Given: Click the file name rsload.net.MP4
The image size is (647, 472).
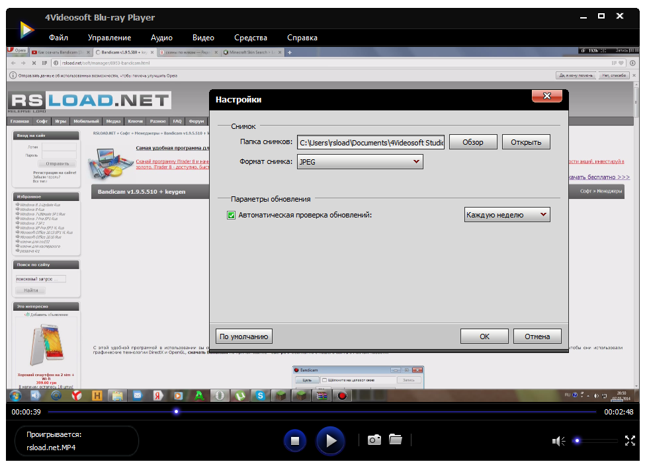Looking at the screenshot, I should tap(51, 448).
